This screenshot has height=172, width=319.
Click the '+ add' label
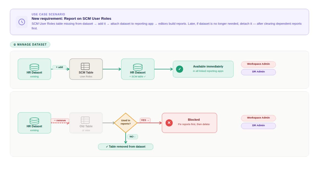point(59,67)
